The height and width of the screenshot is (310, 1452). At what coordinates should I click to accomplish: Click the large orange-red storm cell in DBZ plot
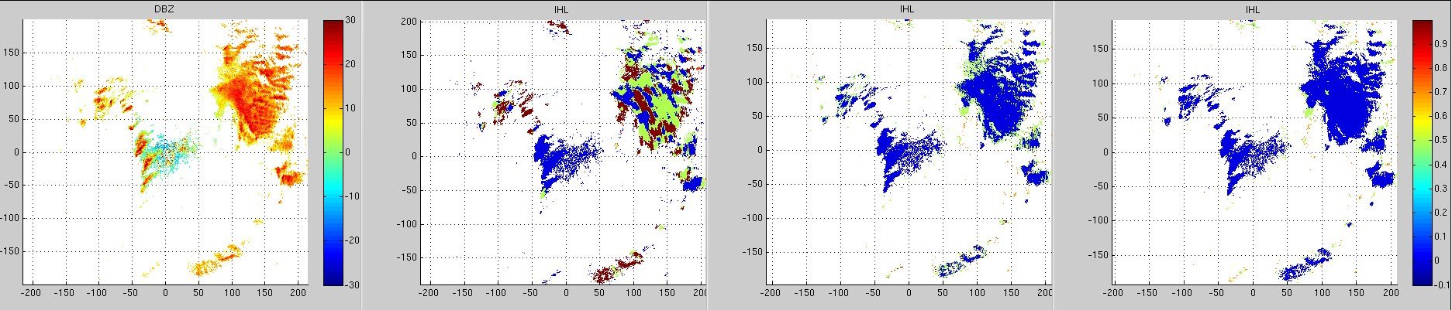point(248,97)
